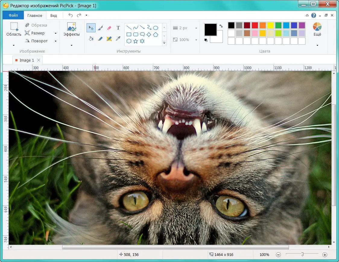
Task: Pick the yellow color swatch
Action: 270,25
